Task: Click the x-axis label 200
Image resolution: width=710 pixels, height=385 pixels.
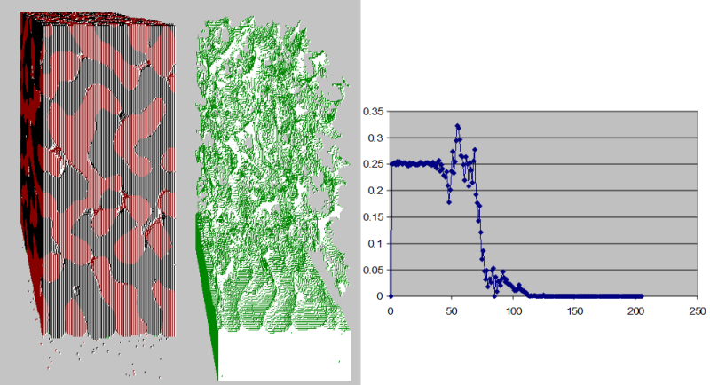Action: [x=635, y=311]
